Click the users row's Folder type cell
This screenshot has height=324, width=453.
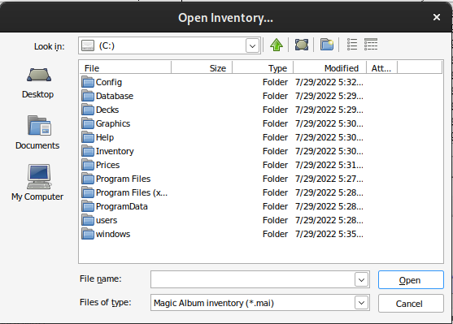pyautogui.click(x=275, y=220)
